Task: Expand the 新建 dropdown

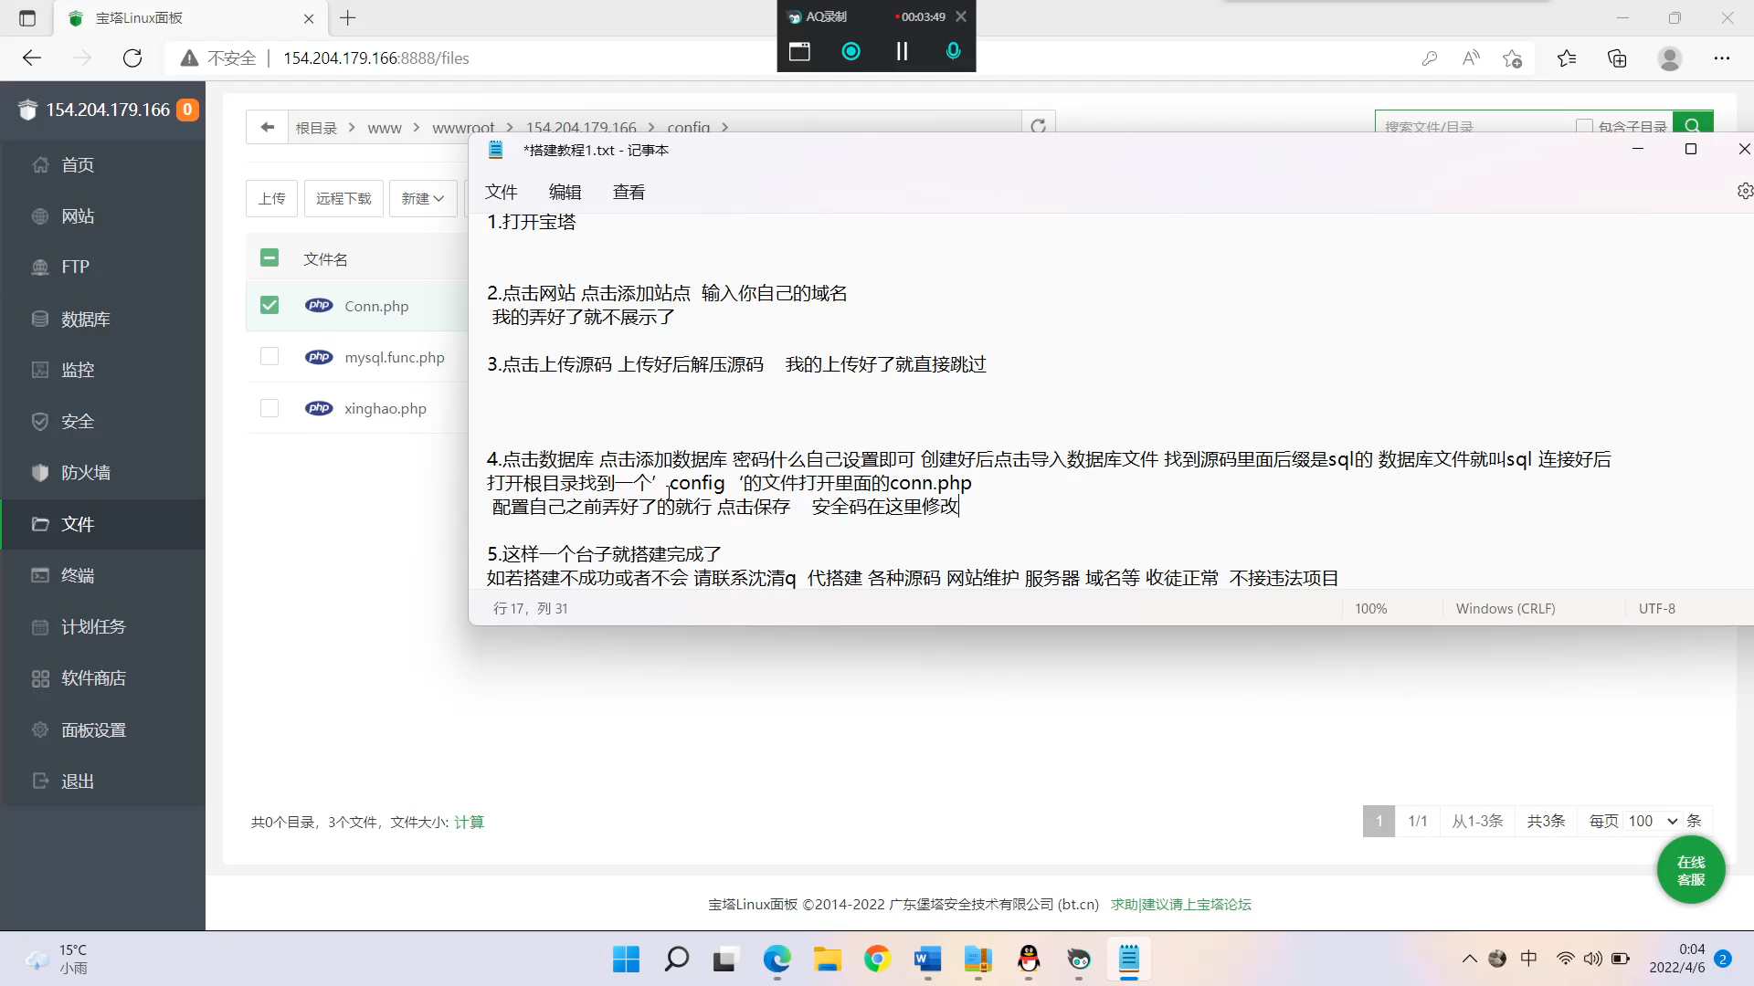Action: point(423,198)
